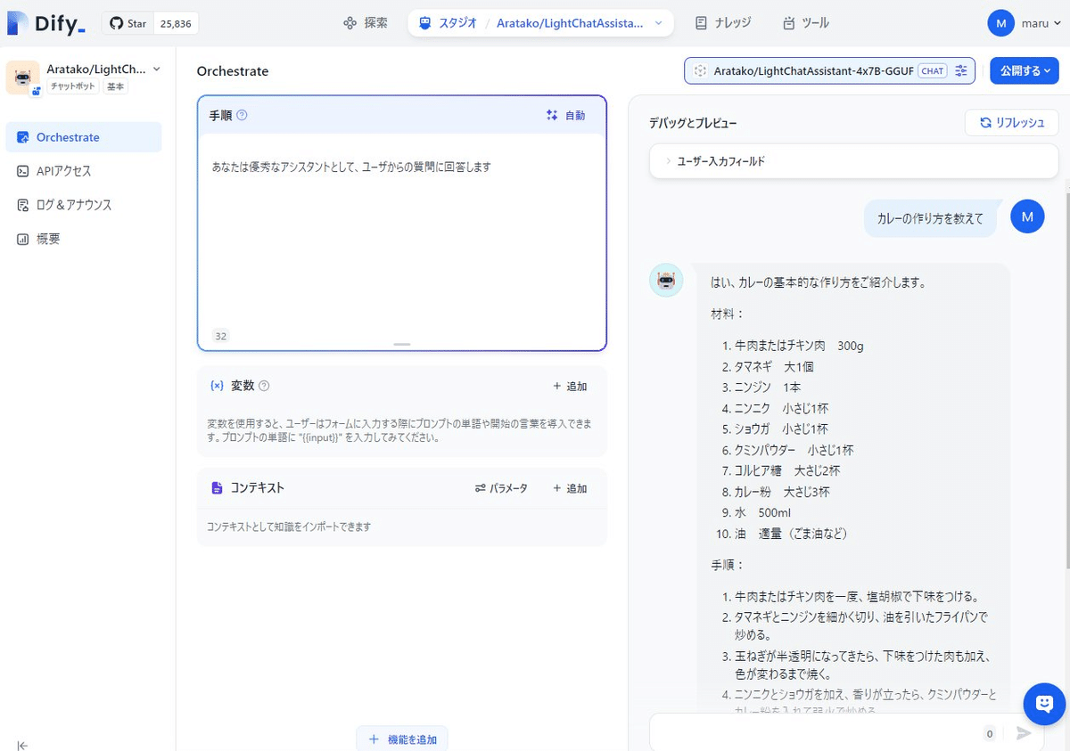Screen dimensions: 1070x751
Task: Click the 機能を追加 button
Action: pos(401,739)
